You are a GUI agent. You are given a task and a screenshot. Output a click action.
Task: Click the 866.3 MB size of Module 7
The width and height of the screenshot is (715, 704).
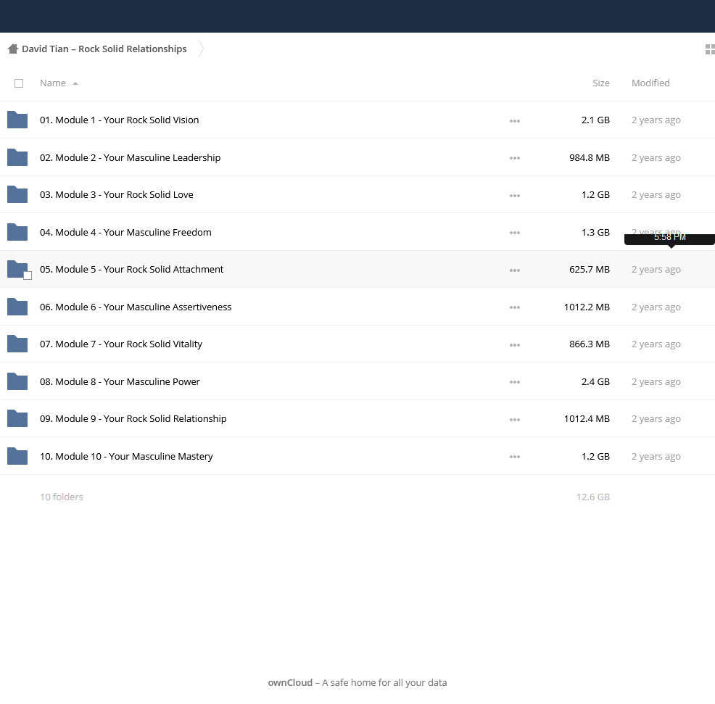[x=589, y=344]
